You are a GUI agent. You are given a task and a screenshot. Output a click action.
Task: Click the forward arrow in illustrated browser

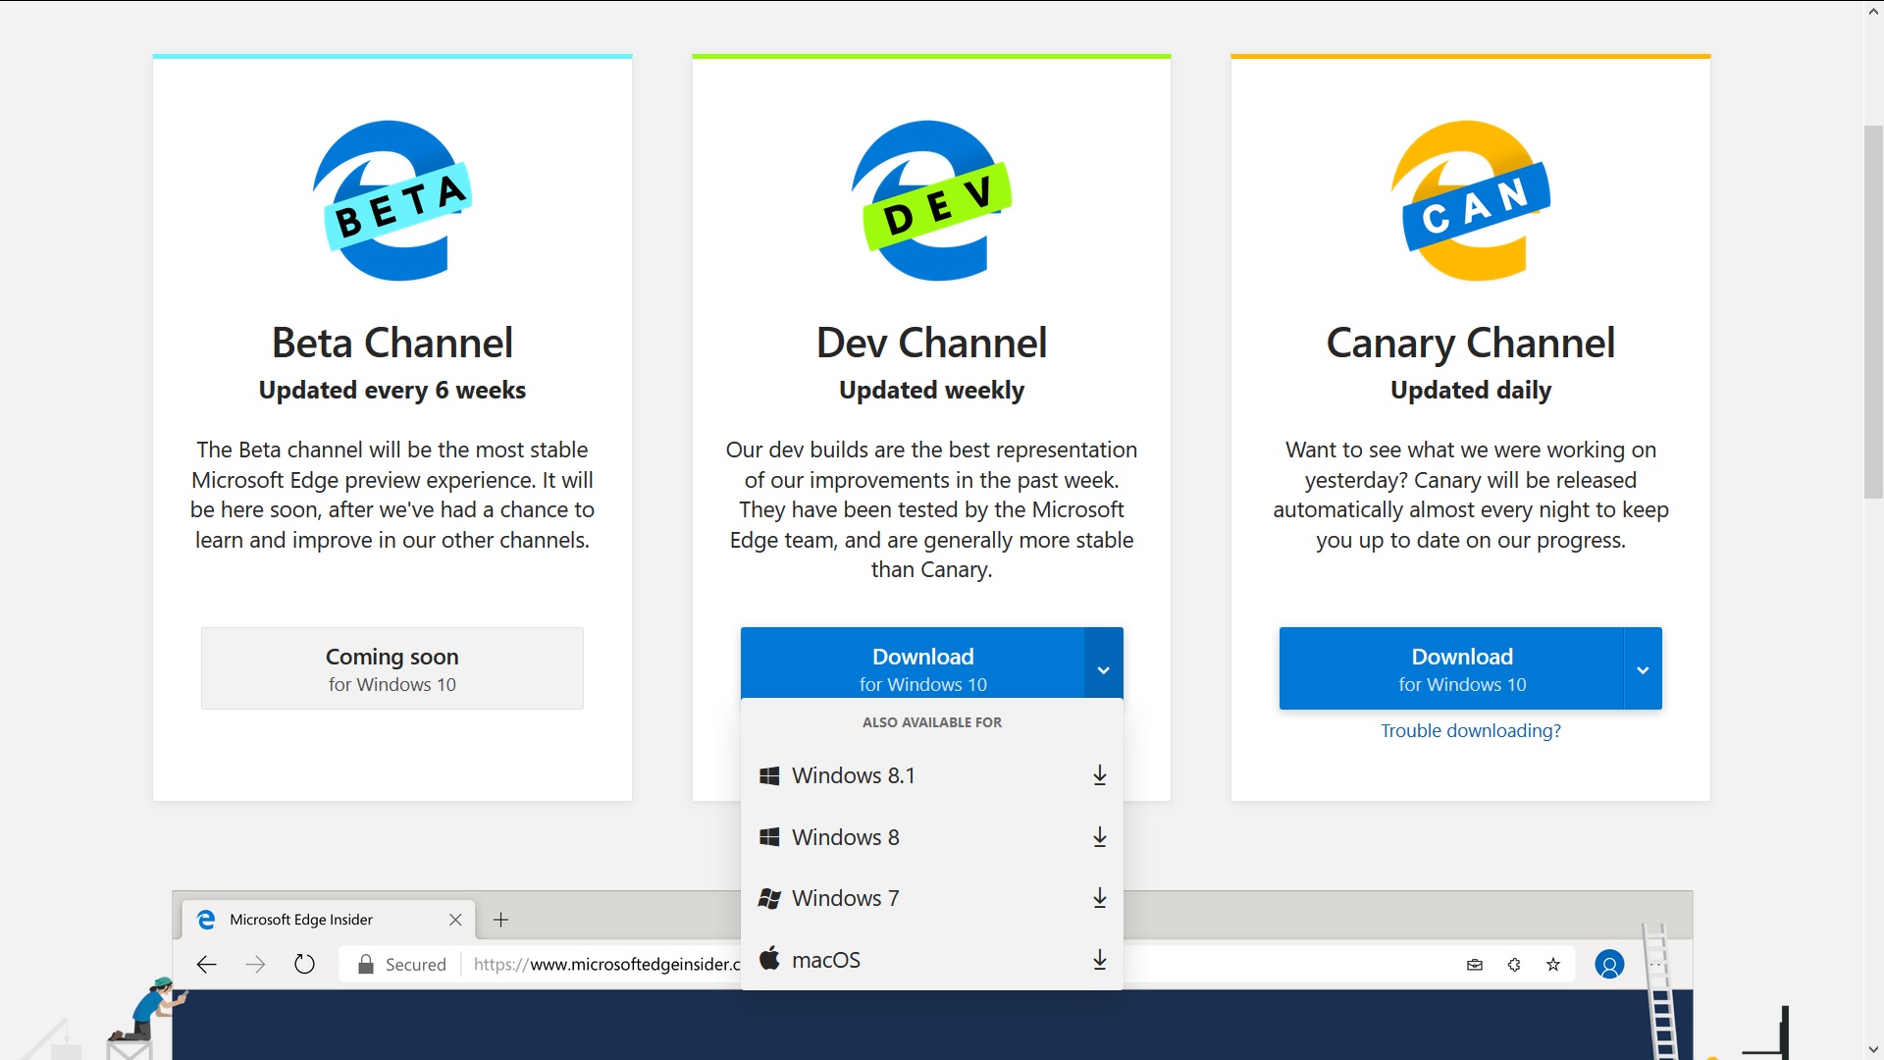pos(255,965)
